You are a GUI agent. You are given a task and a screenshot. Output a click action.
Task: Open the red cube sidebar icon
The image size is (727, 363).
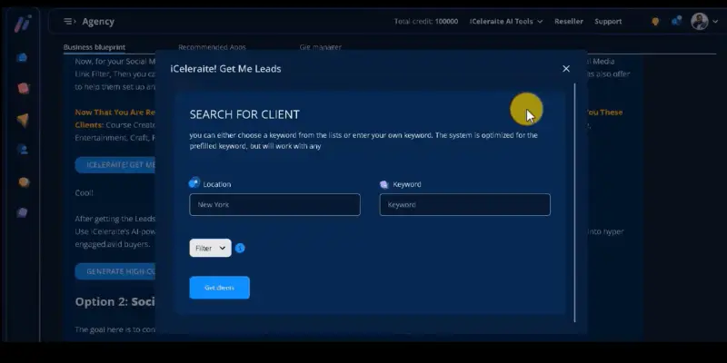coord(24,88)
